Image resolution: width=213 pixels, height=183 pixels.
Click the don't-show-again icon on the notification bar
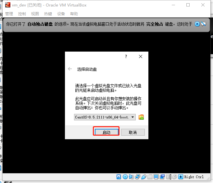coord(204,24)
